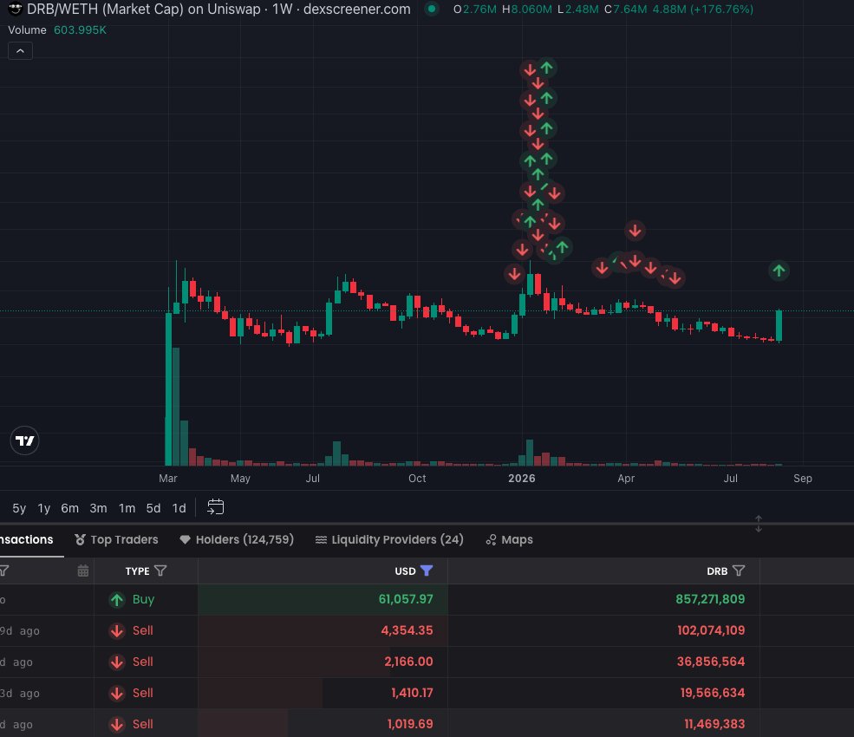The height and width of the screenshot is (737, 854).
Task: Click the sell marker above the April gridline
Action: [x=635, y=231]
